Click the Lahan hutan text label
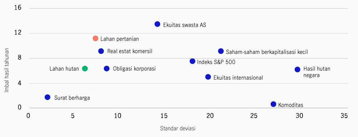 click(64, 68)
